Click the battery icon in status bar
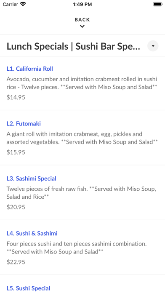Viewport: 165px width, 293px height. tap(158, 4)
